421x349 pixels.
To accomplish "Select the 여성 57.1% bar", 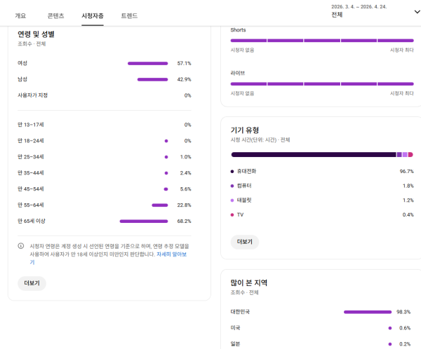I will [147, 63].
